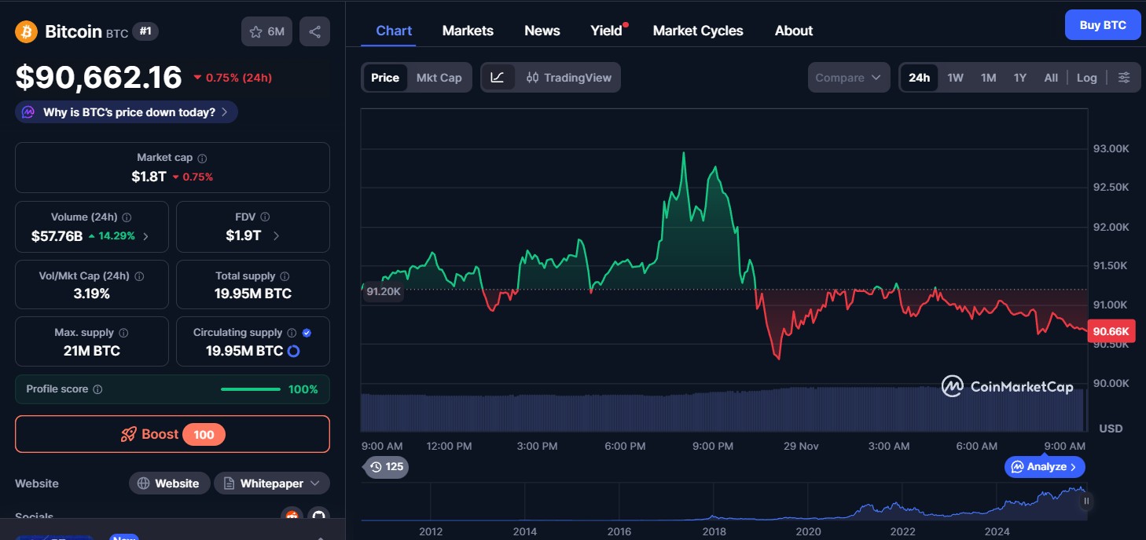Switch to line chart view icon

[x=498, y=78]
